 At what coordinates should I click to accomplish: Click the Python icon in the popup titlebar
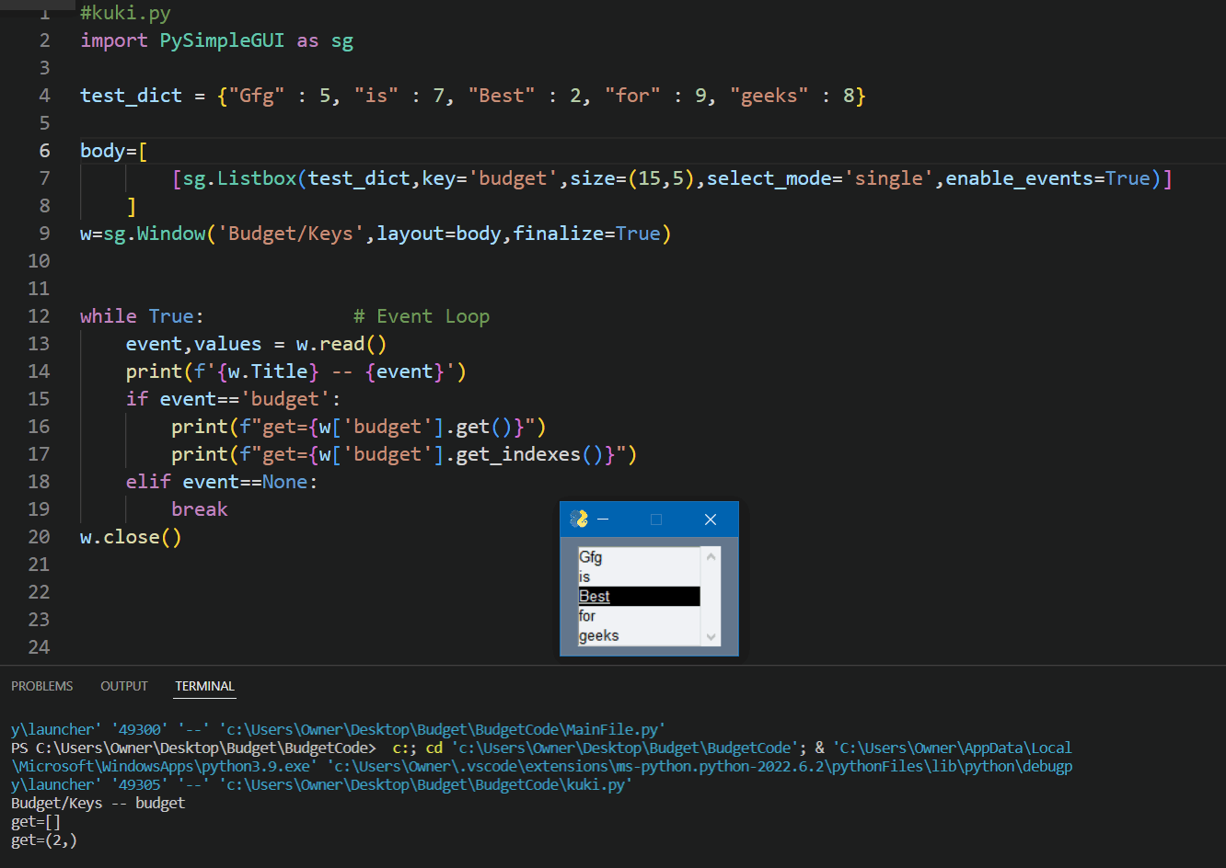579,519
